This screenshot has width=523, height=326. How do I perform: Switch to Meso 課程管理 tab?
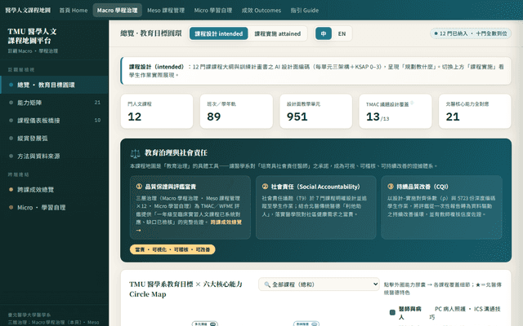[x=166, y=11]
